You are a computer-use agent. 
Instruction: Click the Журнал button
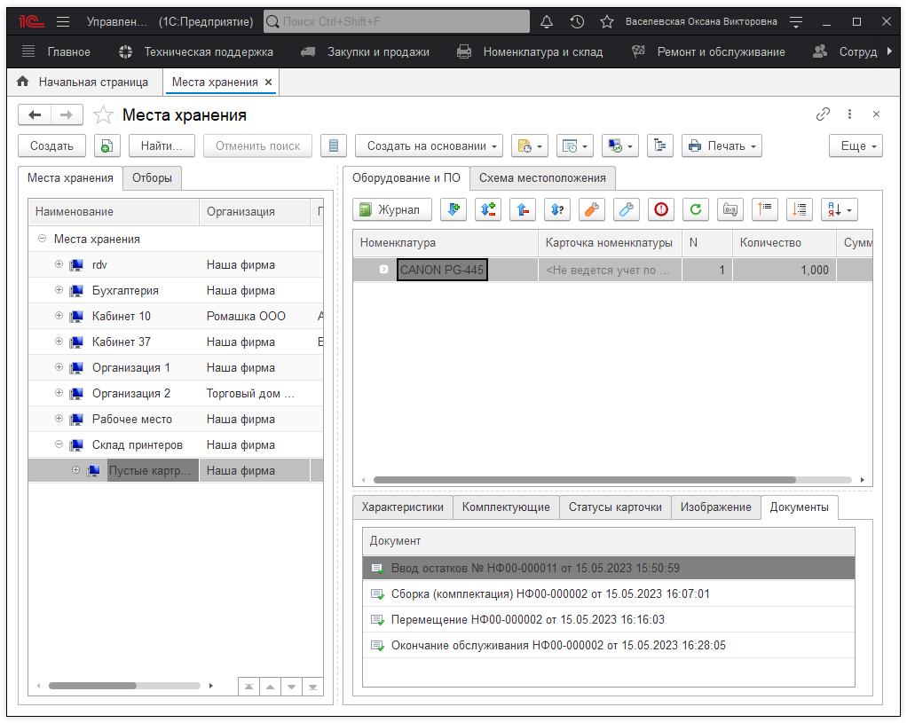(x=392, y=209)
